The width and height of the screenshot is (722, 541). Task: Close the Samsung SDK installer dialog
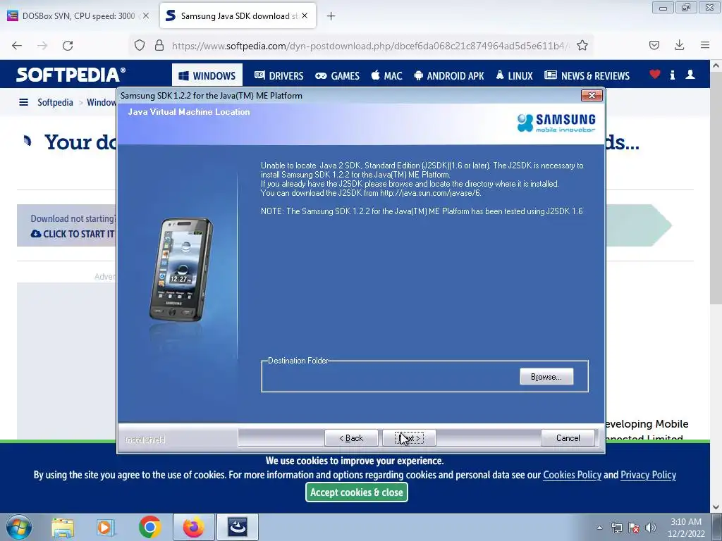tap(592, 95)
